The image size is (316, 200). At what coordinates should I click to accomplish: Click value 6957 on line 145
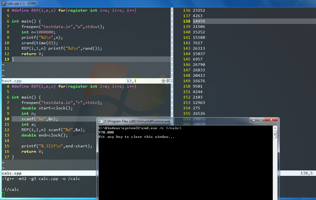click(x=198, y=59)
